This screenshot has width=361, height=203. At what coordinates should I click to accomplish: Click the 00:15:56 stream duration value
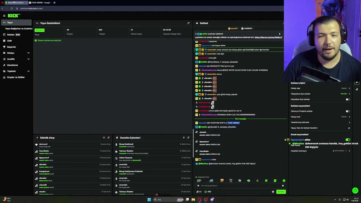coord(167,30)
